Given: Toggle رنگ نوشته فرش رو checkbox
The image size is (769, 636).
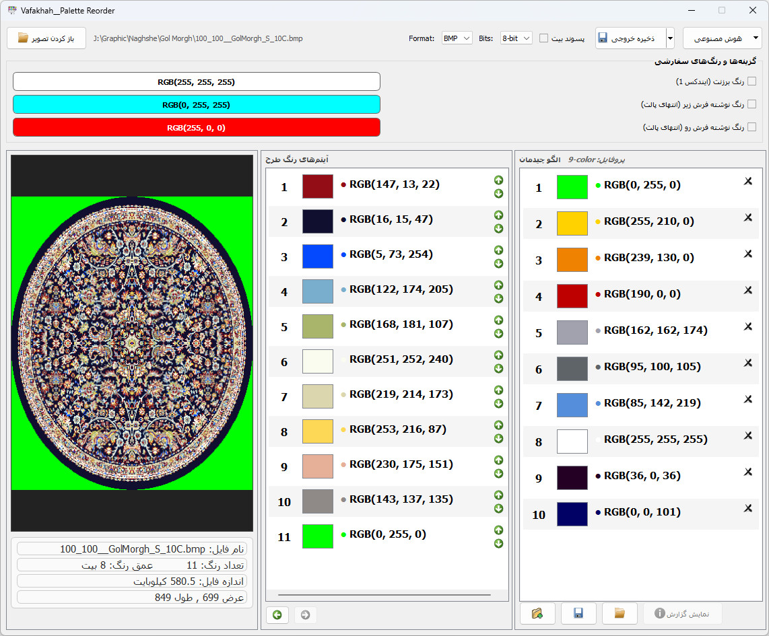Looking at the screenshot, I should pos(752,127).
